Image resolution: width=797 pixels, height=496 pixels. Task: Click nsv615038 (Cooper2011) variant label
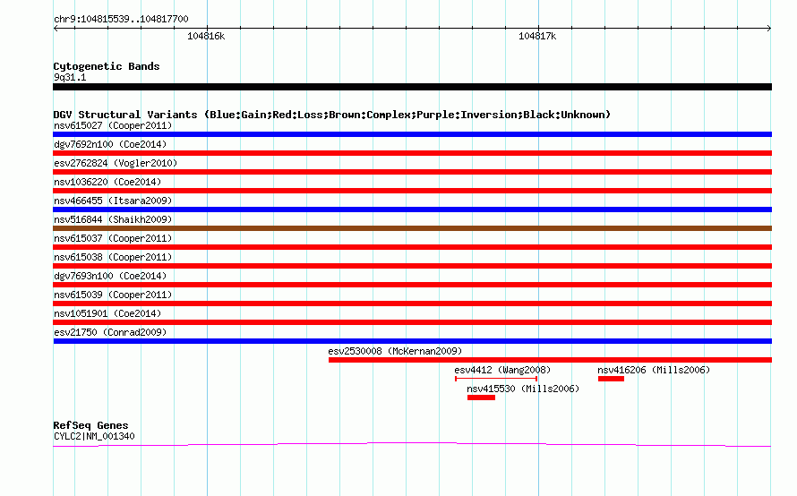pyautogui.click(x=113, y=257)
